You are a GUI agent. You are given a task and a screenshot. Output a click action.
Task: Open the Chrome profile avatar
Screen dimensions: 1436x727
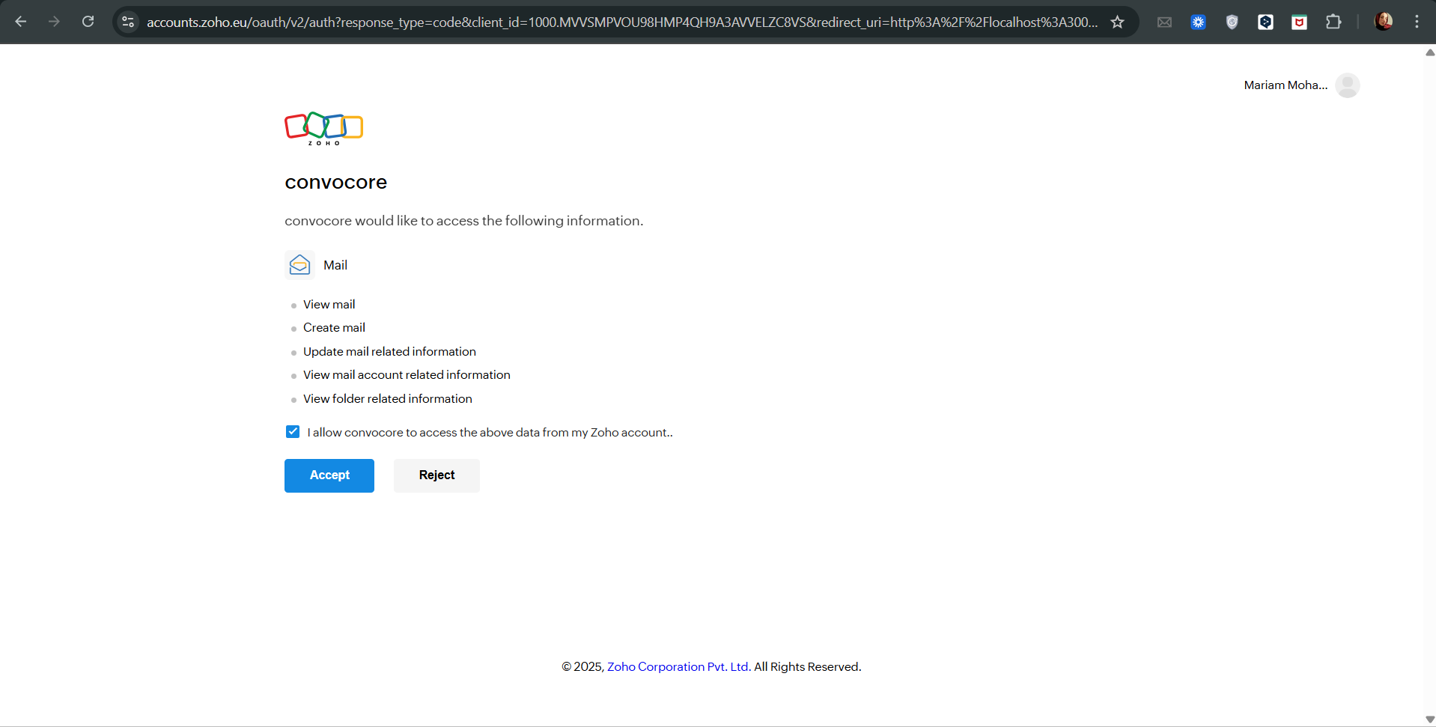pyautogui.click(x=1384, y=22)
